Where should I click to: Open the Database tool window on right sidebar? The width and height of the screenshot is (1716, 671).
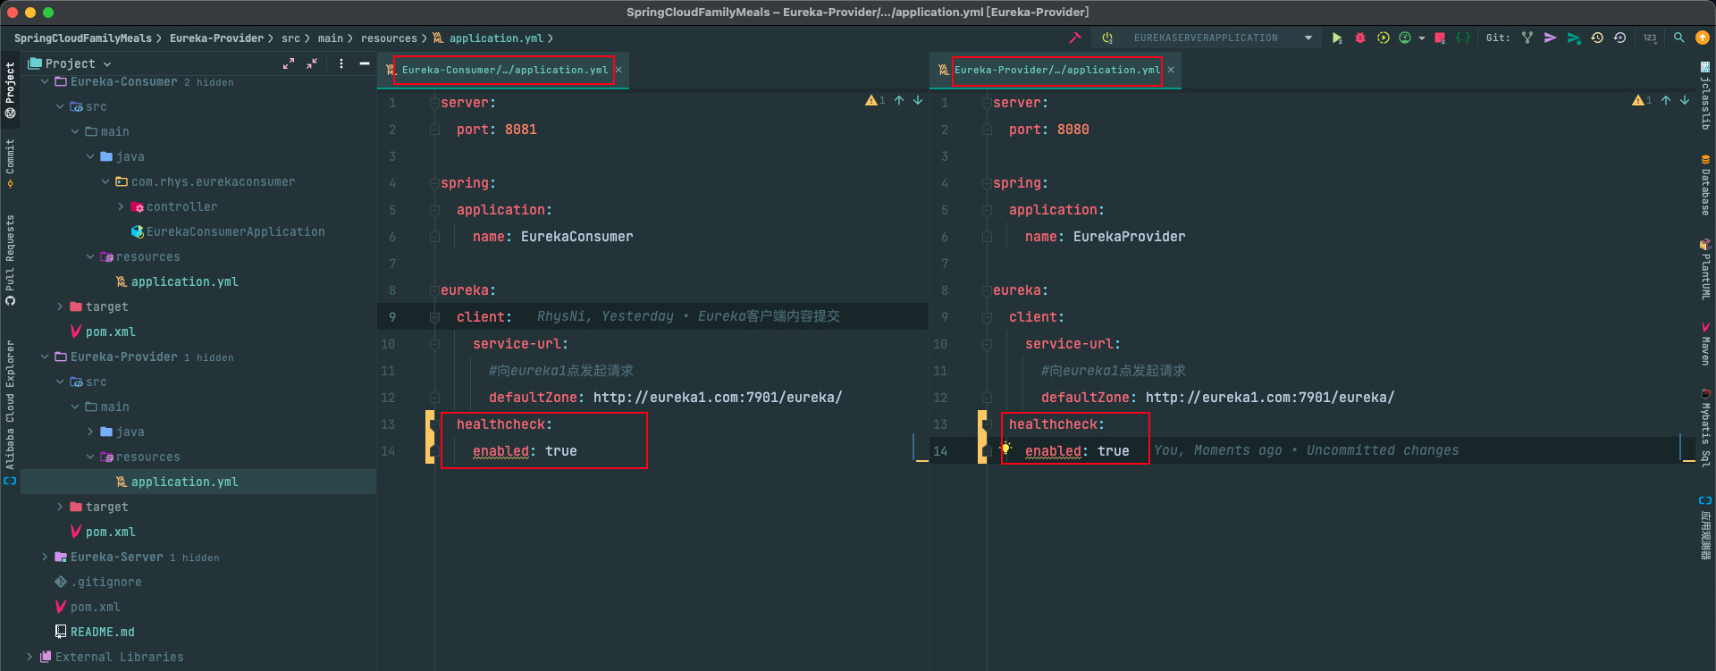pyautogui.click(x=1705, y=184)
